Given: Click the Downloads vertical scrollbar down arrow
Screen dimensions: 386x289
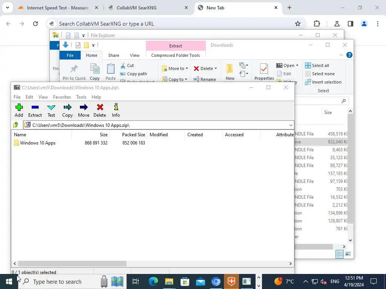Looking at the screenshot, I should point(350,240).
